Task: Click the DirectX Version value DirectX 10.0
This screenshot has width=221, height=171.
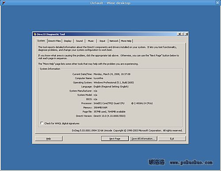Action: click(x=110, y=116)
